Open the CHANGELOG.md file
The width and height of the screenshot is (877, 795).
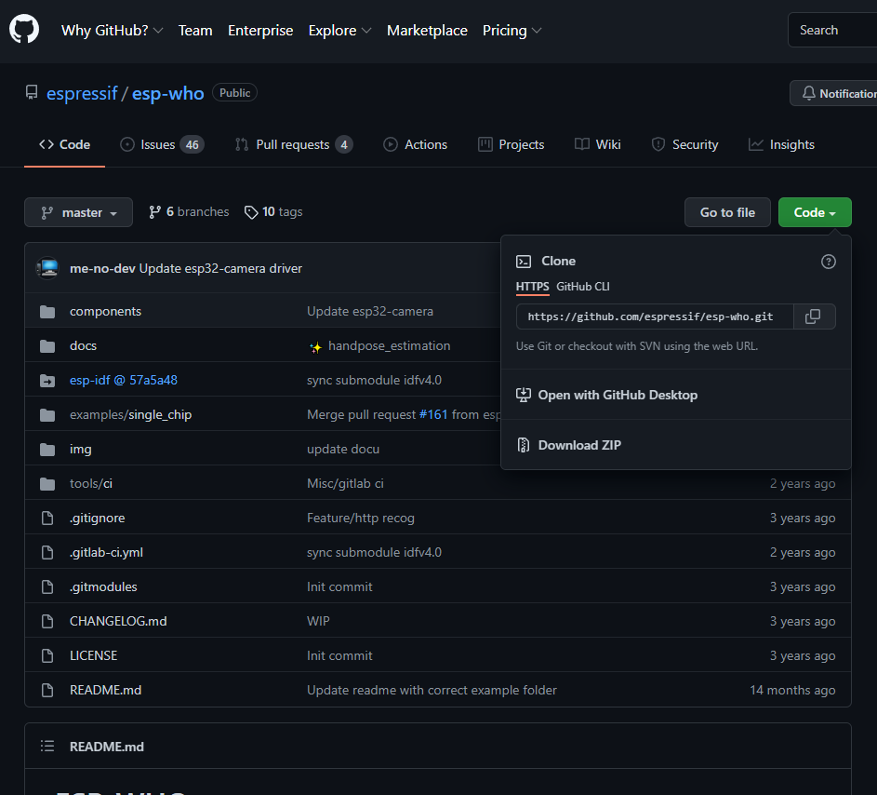point(118,622)
